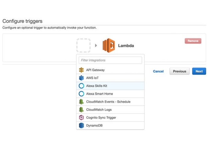Select AWS IoT trigger option

coord(110,78)
